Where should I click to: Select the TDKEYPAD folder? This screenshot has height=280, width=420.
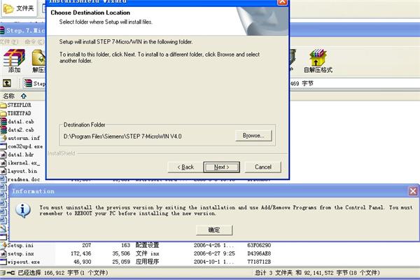pos(16,113)
